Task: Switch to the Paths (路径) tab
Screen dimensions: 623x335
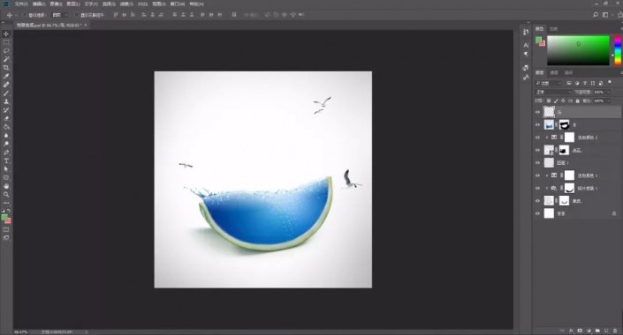Action: (x=568, y=72)
